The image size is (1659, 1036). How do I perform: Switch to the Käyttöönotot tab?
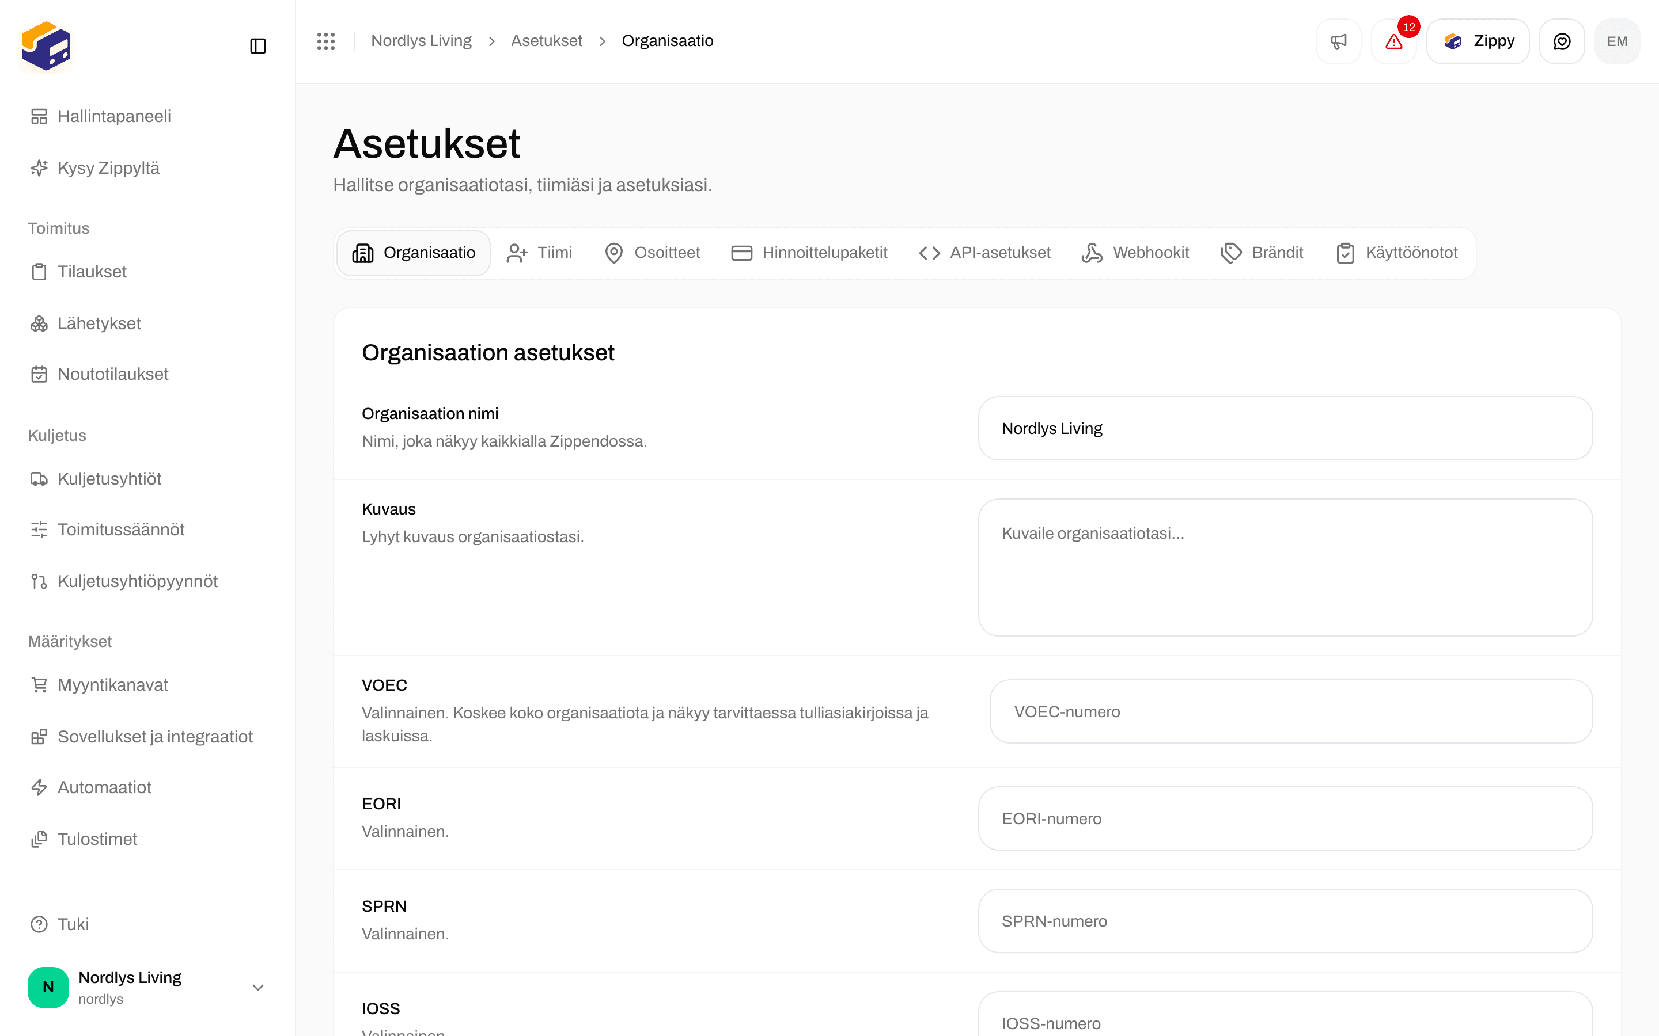click(1396, 253)
